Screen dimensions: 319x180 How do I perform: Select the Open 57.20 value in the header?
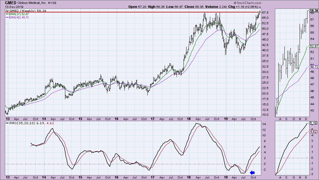pos(137,7)
